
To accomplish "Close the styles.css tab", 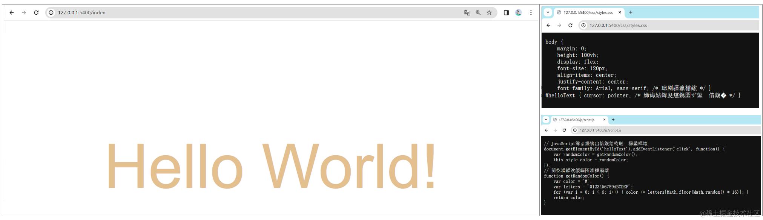I will [620, 12].
